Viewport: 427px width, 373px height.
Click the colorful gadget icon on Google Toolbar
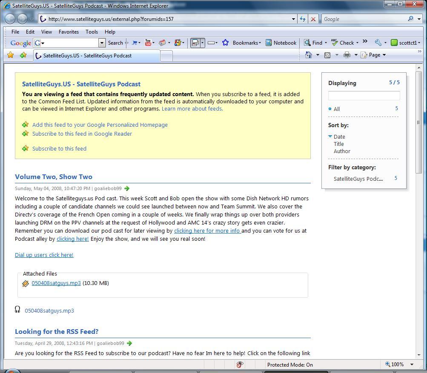(178, 43)
